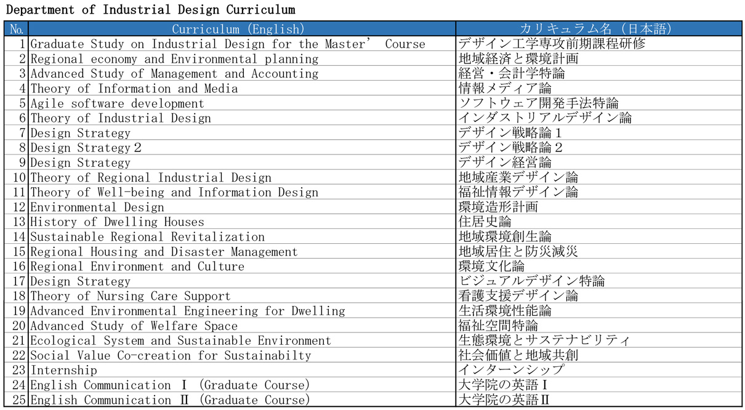Click the 'カリキュラム名（日本語）' column header

point(598,29)
